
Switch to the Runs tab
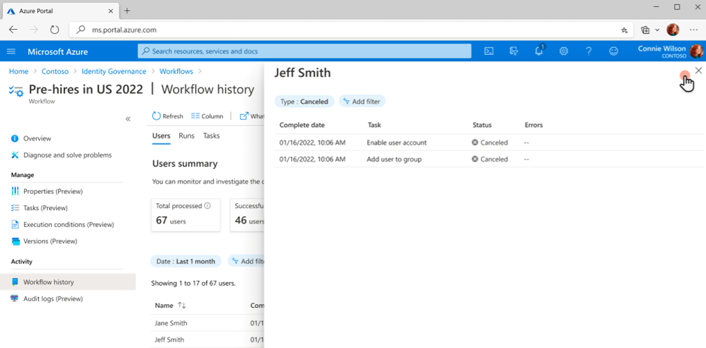[186, 136]
